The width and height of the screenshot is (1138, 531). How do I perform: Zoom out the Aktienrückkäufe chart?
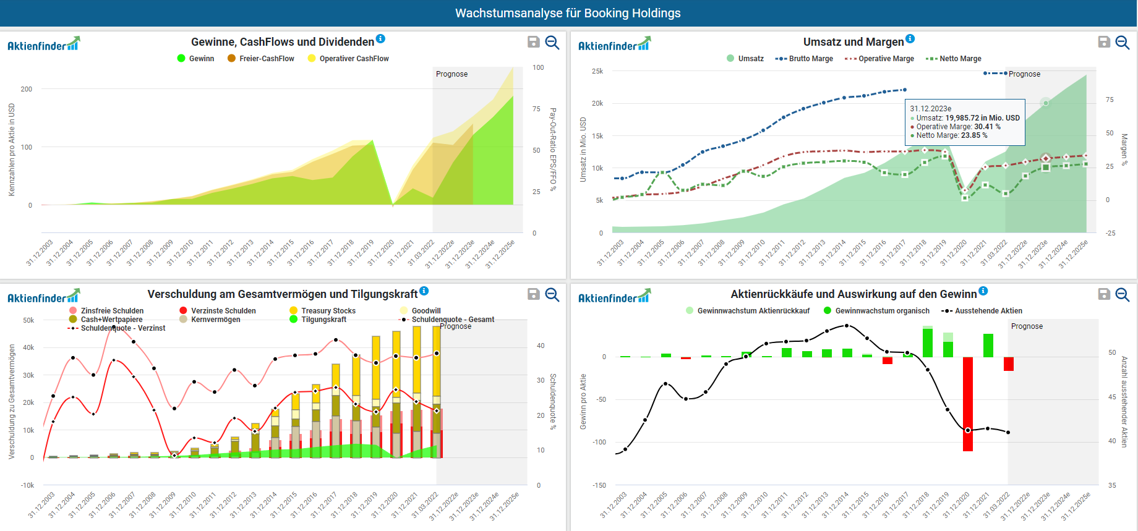[x=1123, y=294]
